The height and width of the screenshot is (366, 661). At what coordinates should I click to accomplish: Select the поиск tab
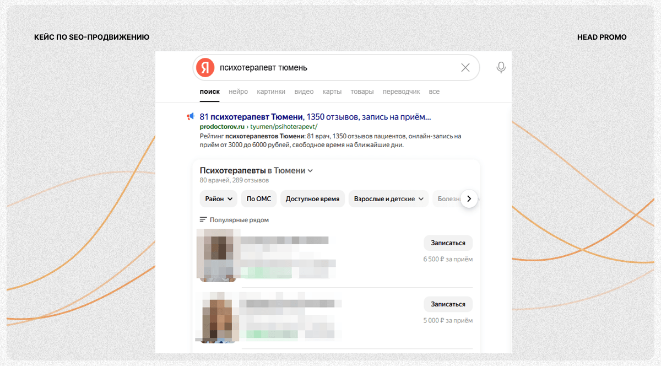coord(210,91)
